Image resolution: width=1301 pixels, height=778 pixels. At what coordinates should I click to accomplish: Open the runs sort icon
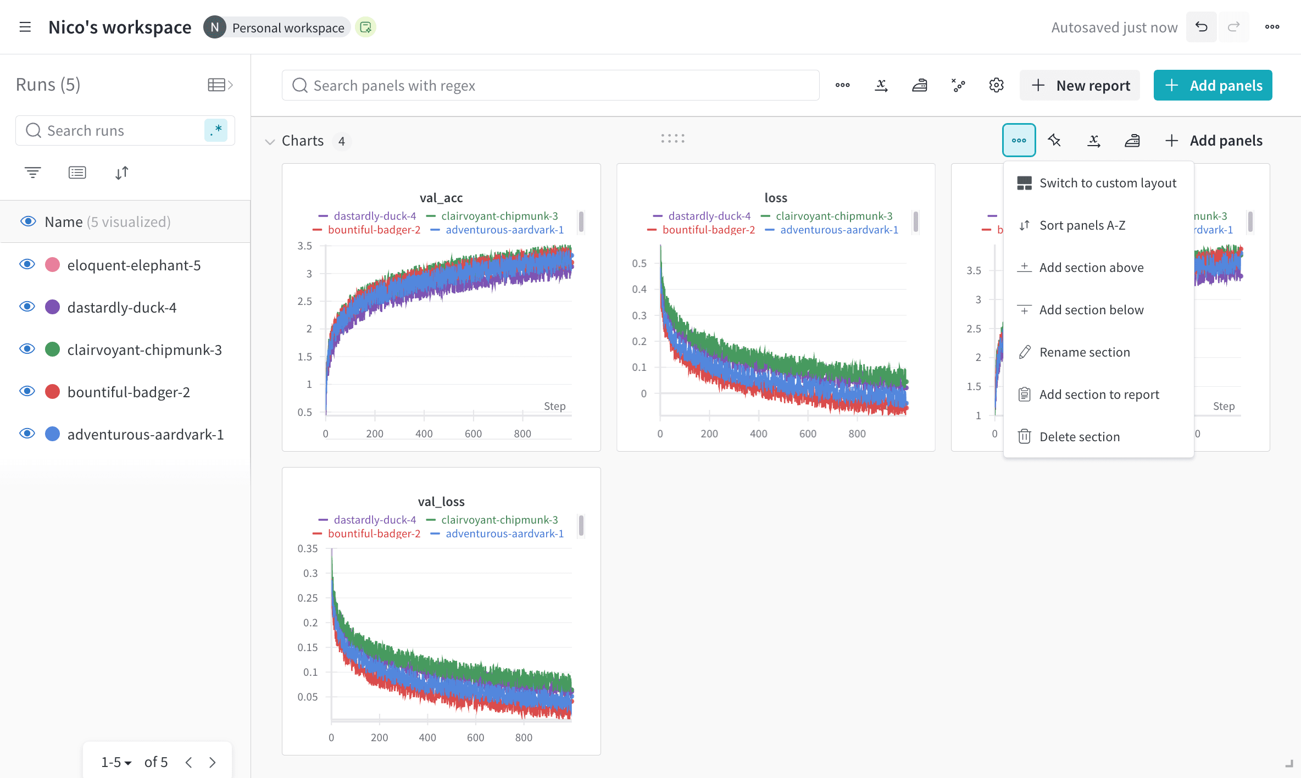(x=122, y=173)
